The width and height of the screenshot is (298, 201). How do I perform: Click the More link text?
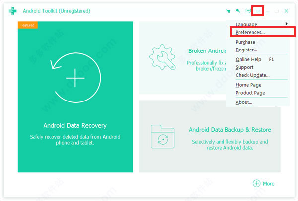[269, 184]
